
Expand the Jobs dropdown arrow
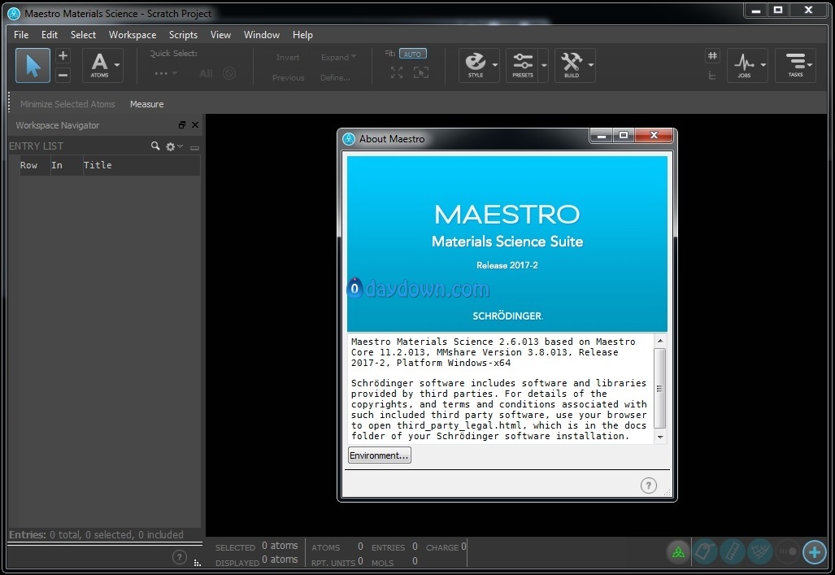[x=763, y=65]
